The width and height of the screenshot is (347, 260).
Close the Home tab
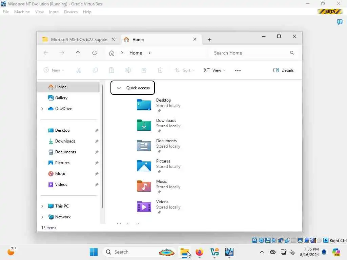pyautogui.click(x=195, y=39)
